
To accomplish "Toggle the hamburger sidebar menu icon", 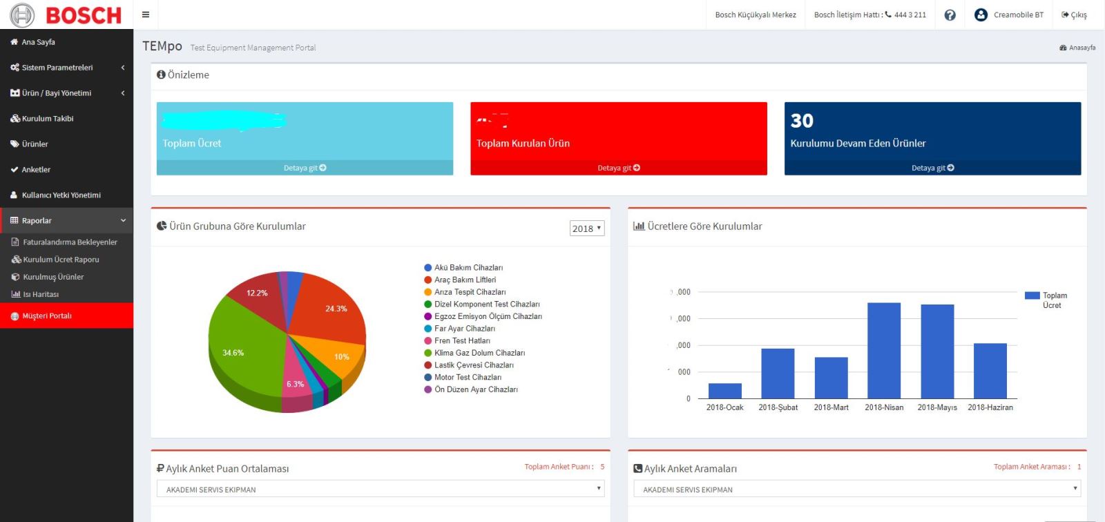I will pos(146,14).
